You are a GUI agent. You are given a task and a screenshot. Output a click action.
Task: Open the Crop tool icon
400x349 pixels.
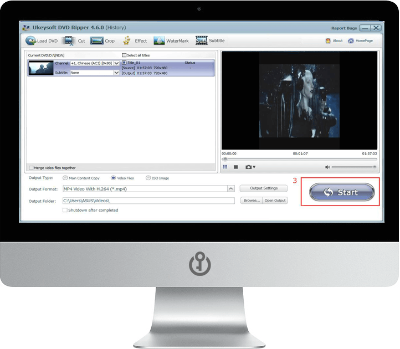tap(97, 41)
